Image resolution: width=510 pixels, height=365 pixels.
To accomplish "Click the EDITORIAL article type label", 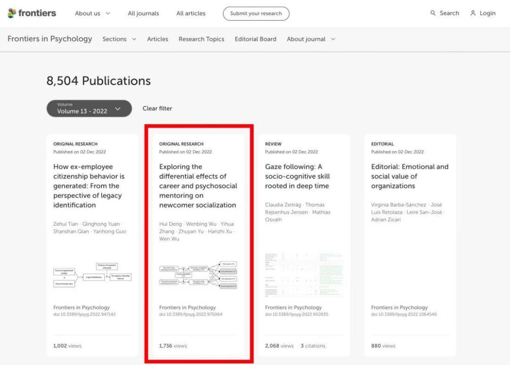I will [x=382, y=144].
